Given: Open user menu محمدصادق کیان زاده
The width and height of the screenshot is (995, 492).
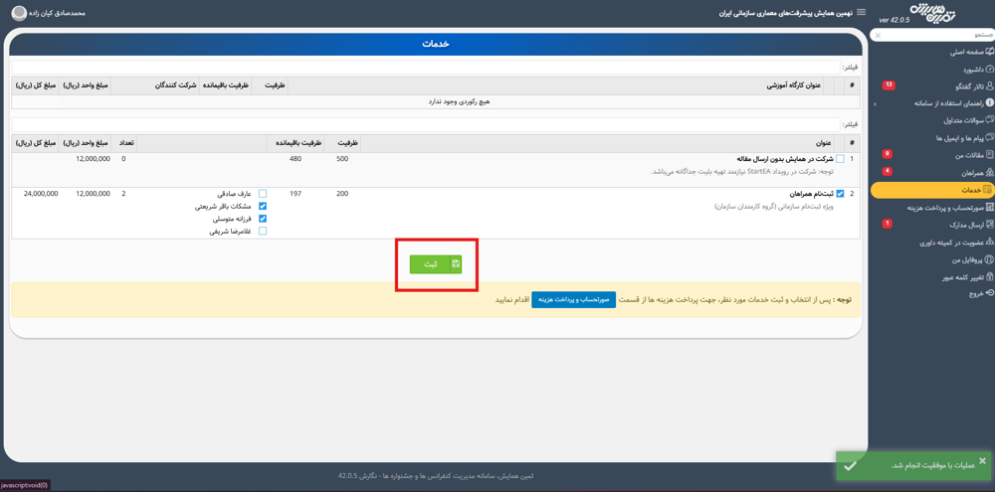Looking at the screenshot, I should point(50,14).
